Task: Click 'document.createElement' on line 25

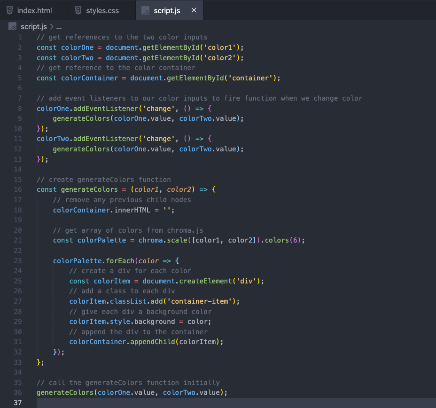Action: (x=187, y=281)
